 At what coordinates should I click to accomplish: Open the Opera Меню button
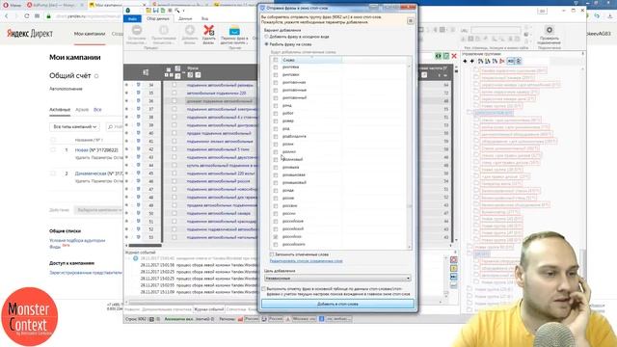[12, 5]
